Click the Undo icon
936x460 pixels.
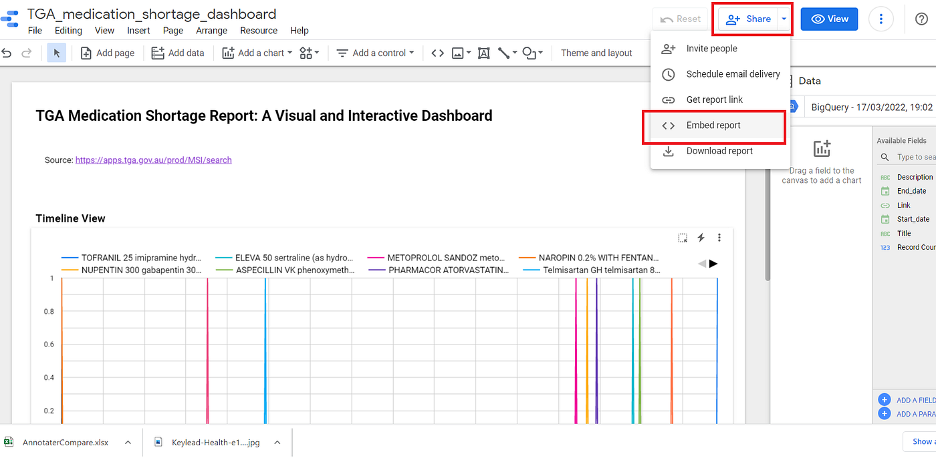click(x=7, y=53)
